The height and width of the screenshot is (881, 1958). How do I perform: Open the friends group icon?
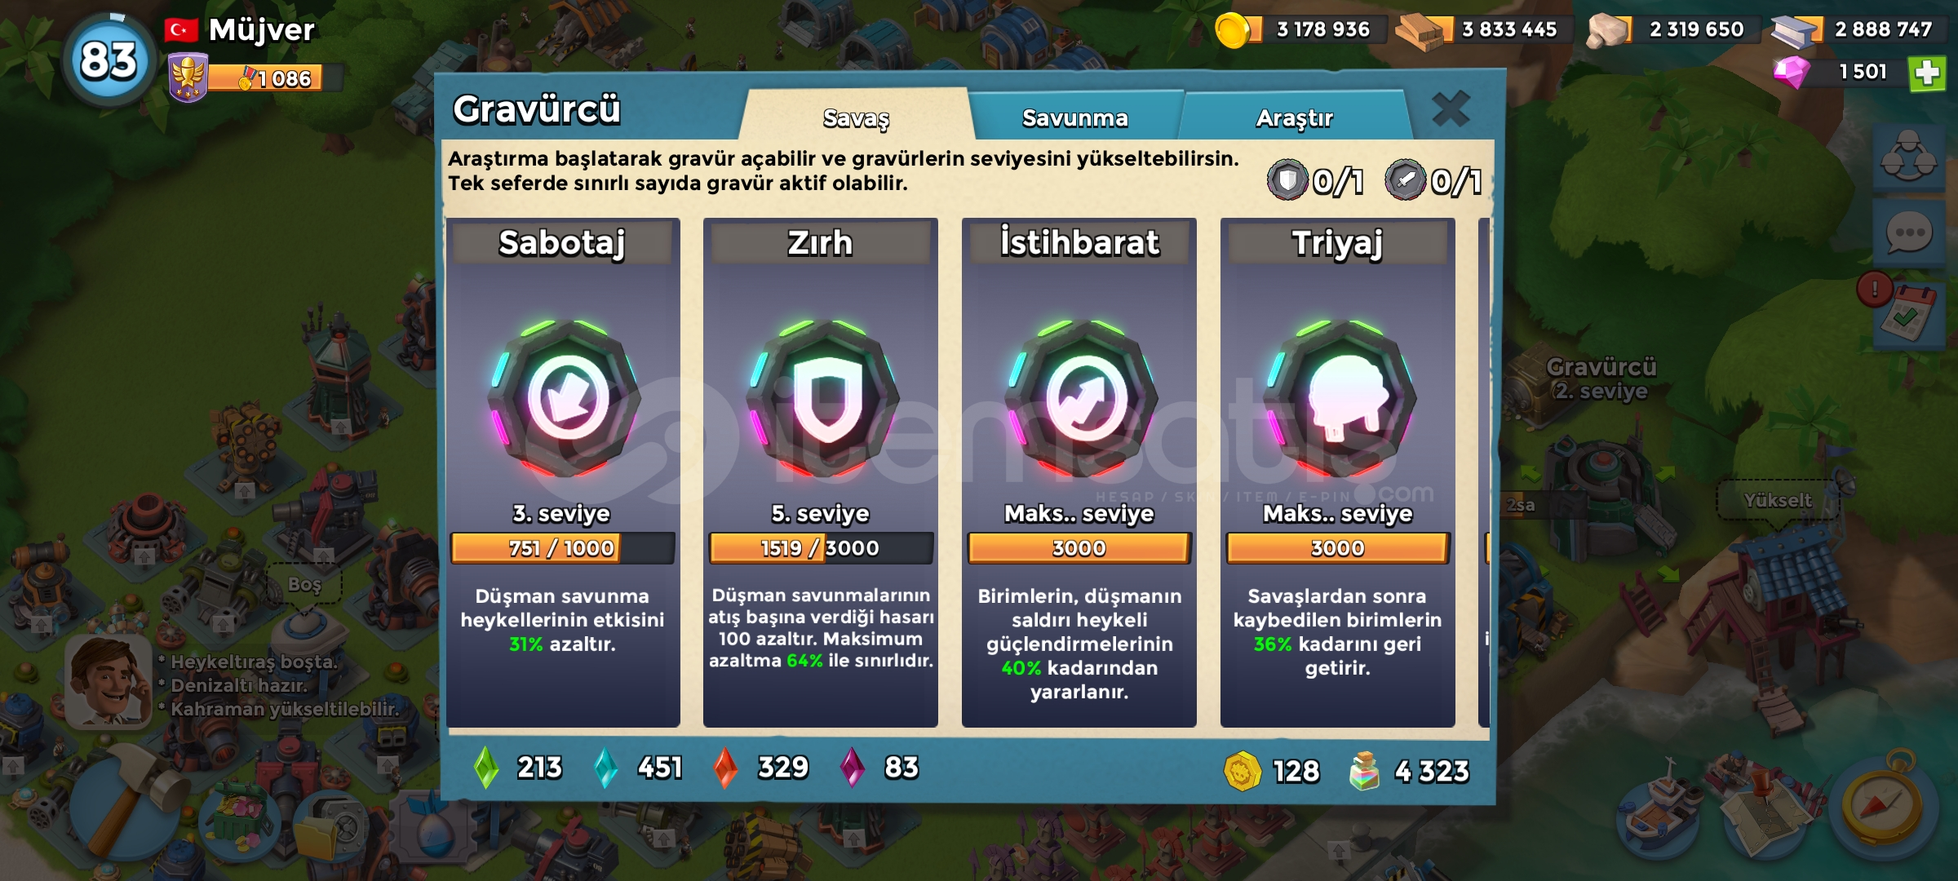coord(1909,157)
